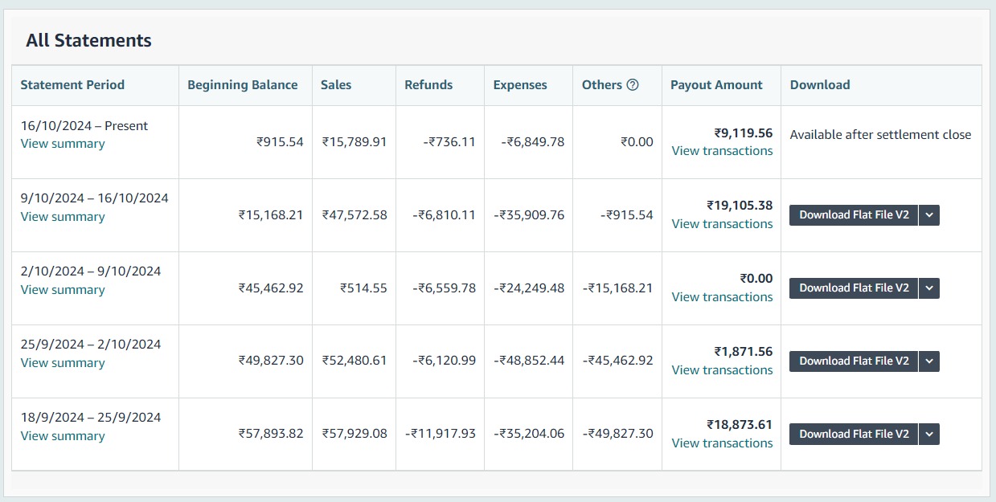Download Flat File V2 for 18/9/2024 – 25/9/2024
Screen dimensions: 996x502
854,434
